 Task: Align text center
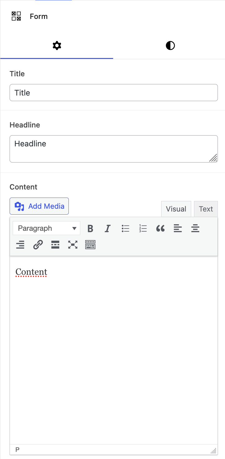pos(195,229)
